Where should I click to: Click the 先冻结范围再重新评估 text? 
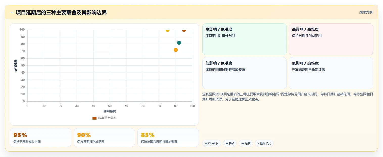[308, 70]
